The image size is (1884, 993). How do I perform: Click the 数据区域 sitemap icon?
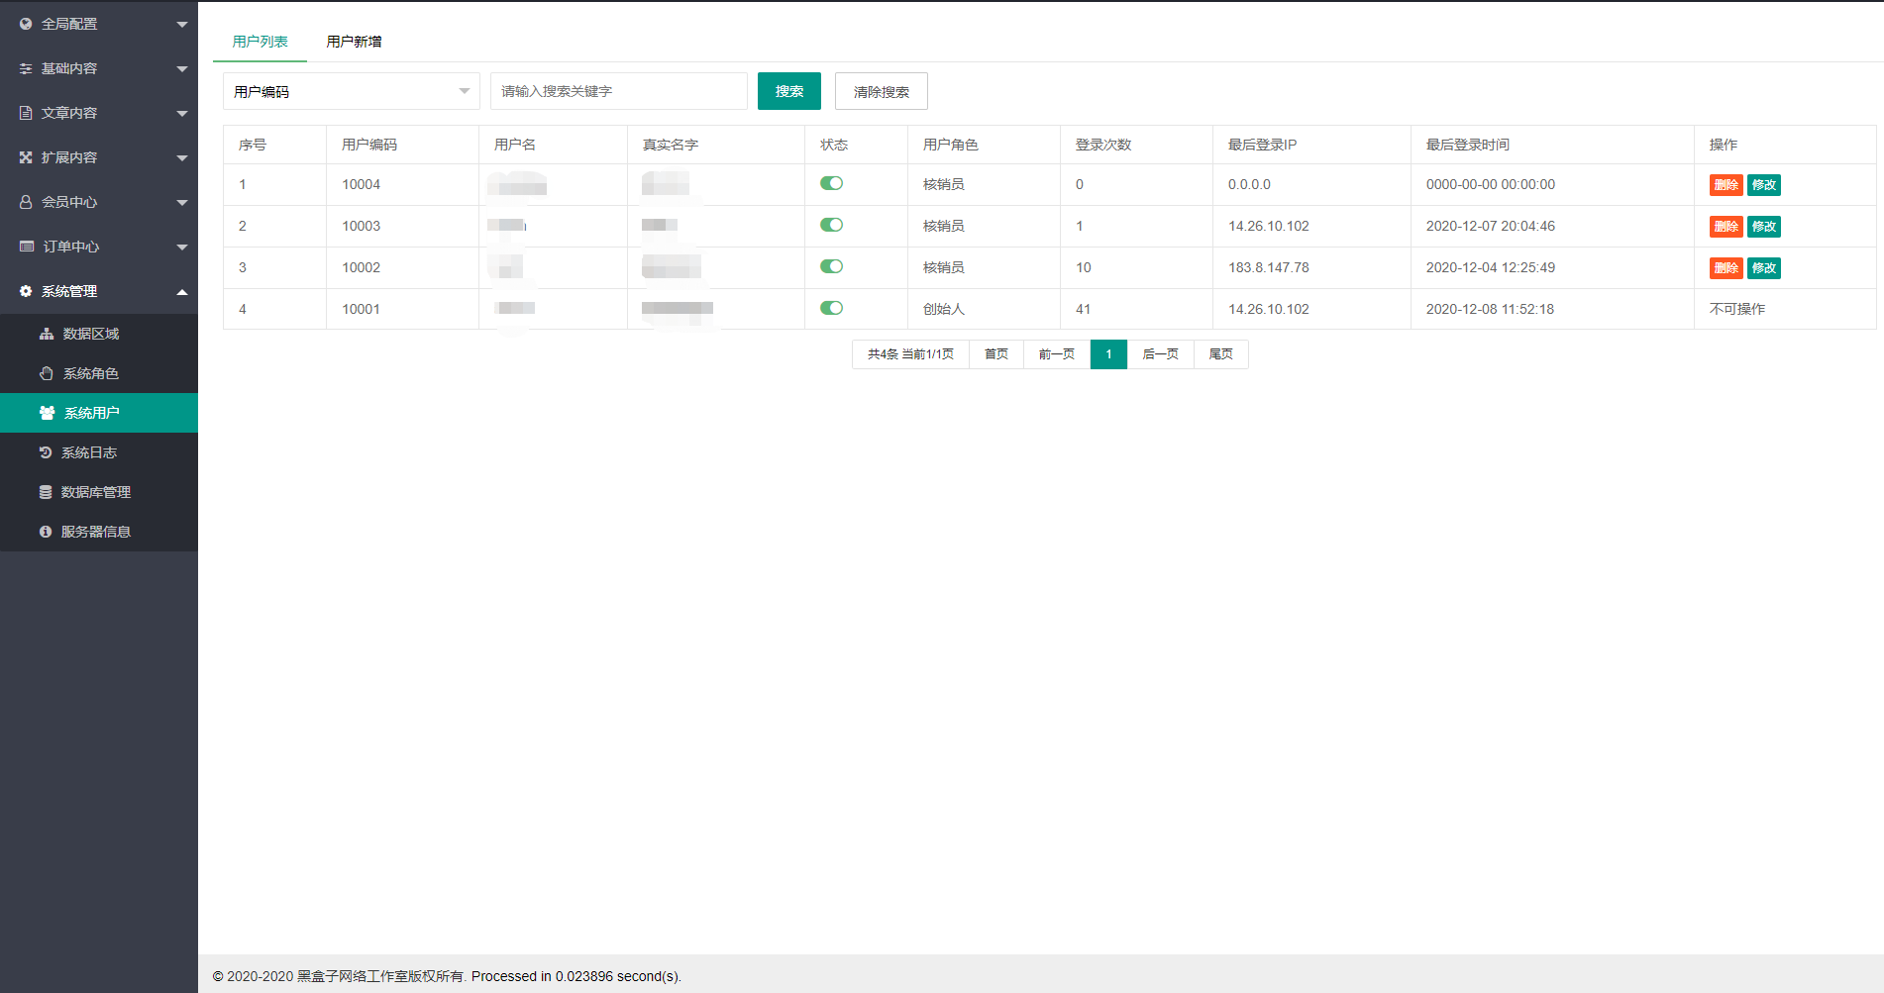(x=47, y=334)
